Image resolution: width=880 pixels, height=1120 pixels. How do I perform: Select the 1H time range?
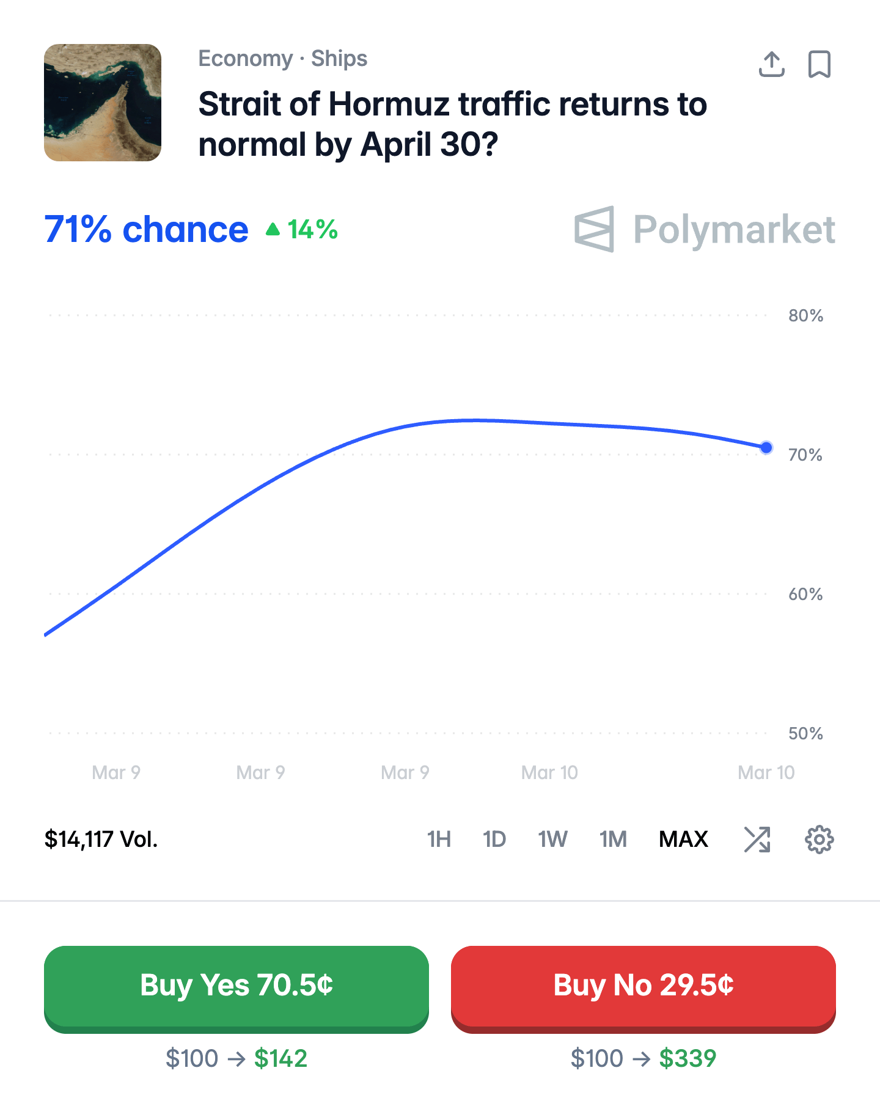coord(439,840)
